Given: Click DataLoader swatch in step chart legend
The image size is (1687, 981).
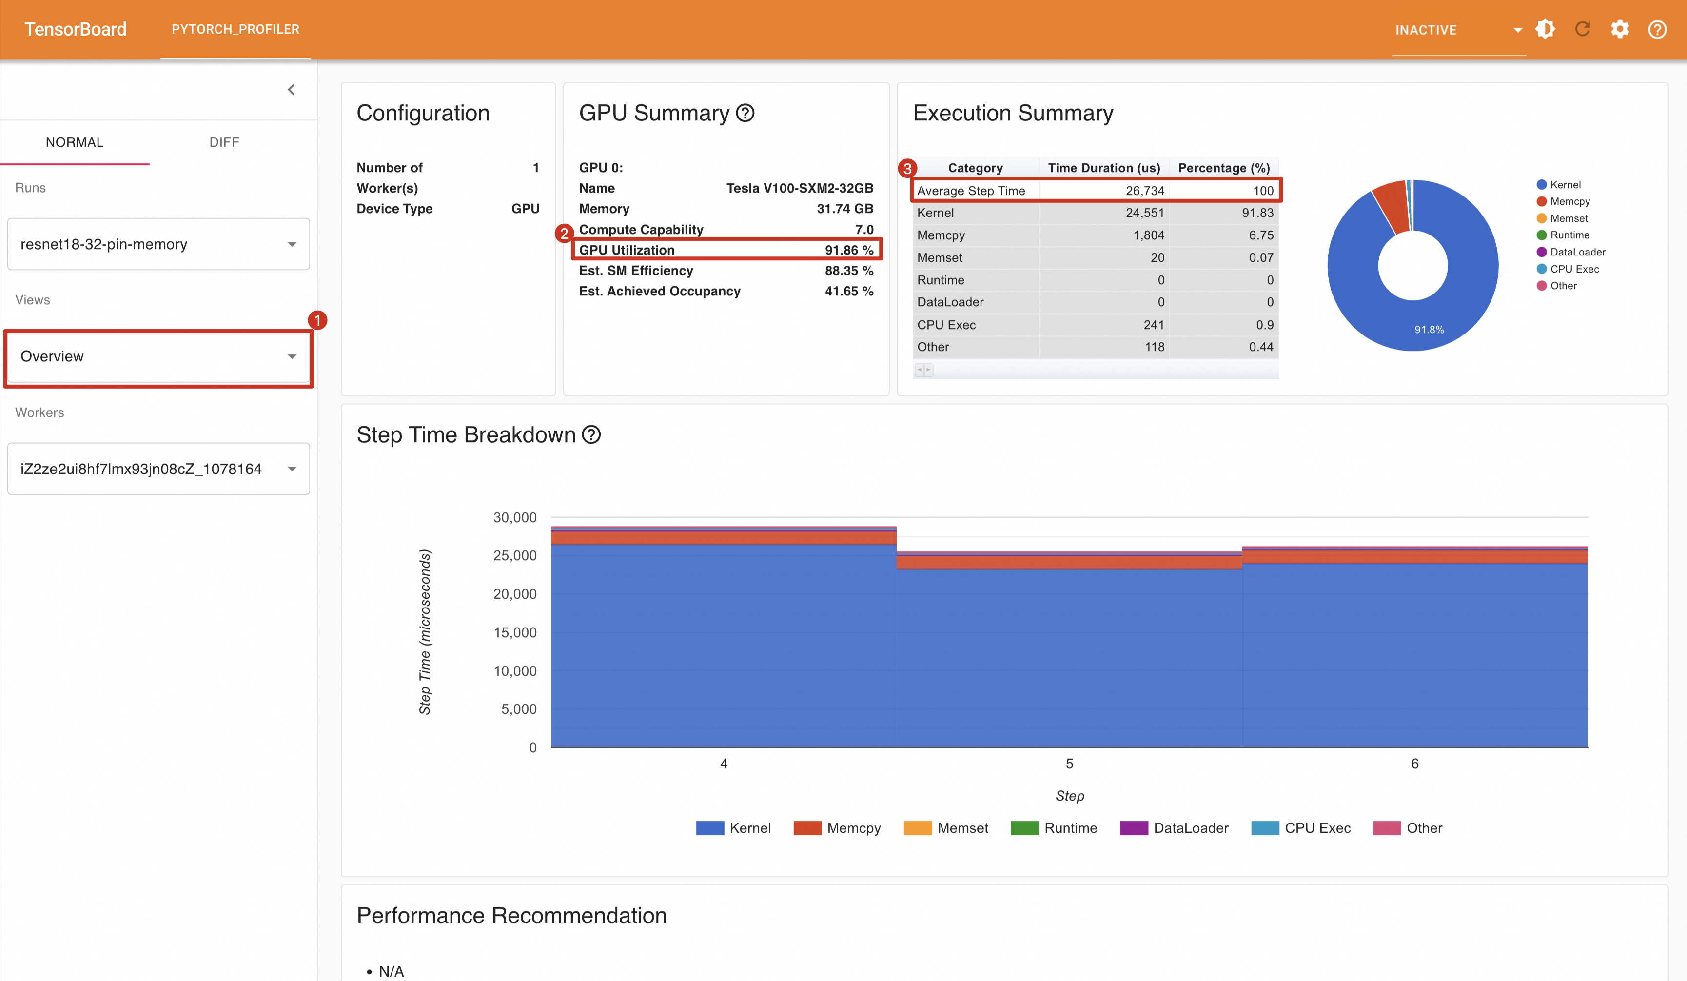Looking at the screenshot, I should 1134,827.
